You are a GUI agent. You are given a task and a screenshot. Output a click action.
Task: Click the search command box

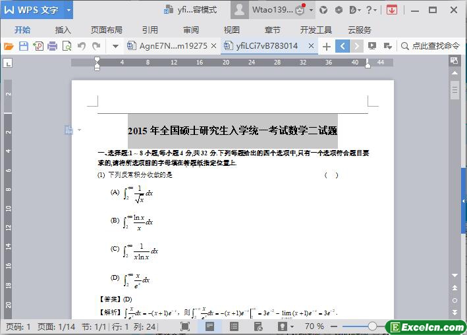(x=430, y=46)
